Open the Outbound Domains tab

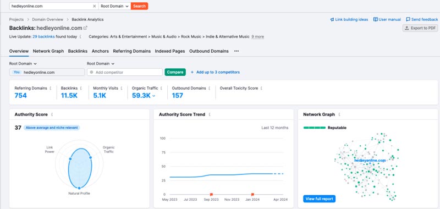pos(209,51)
